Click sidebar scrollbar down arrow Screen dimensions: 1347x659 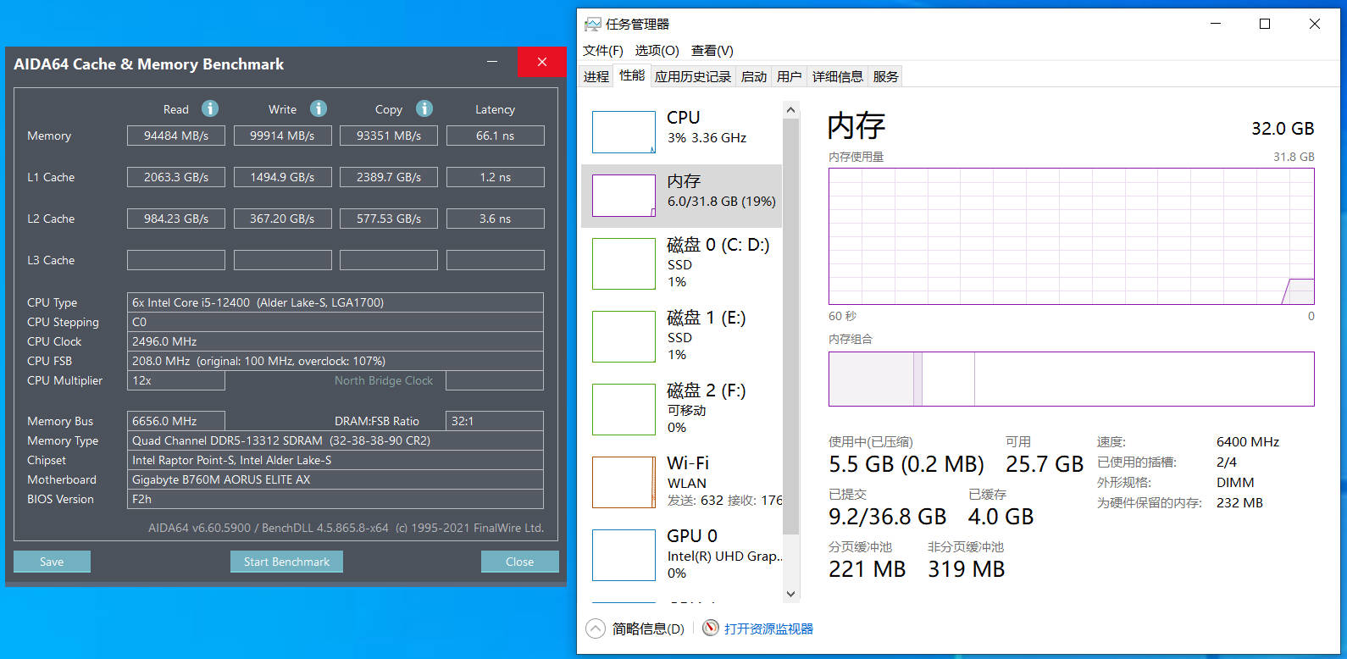(x=791, y=594)
